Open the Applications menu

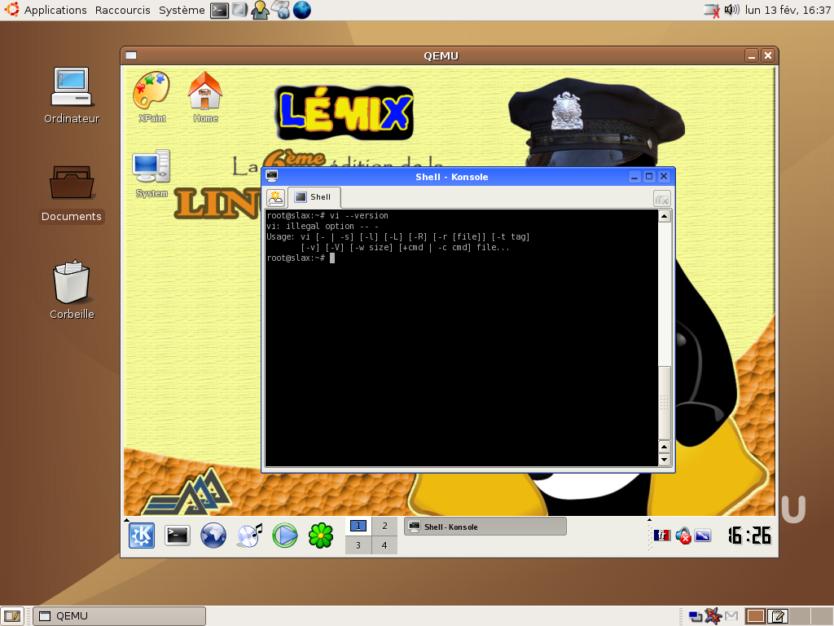click(x=55, y=10)
